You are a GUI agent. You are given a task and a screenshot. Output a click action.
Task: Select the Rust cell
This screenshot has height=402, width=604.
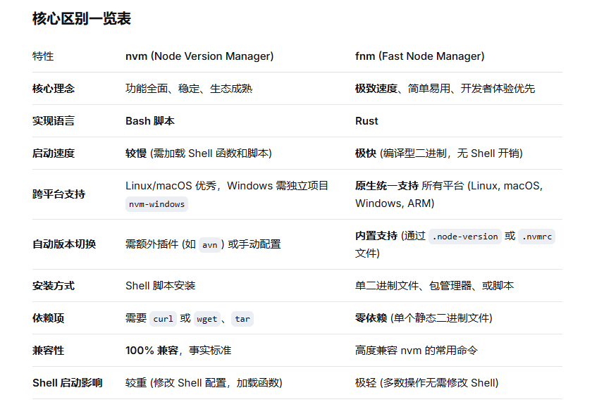pyautogui.click(x=366, y=121)
